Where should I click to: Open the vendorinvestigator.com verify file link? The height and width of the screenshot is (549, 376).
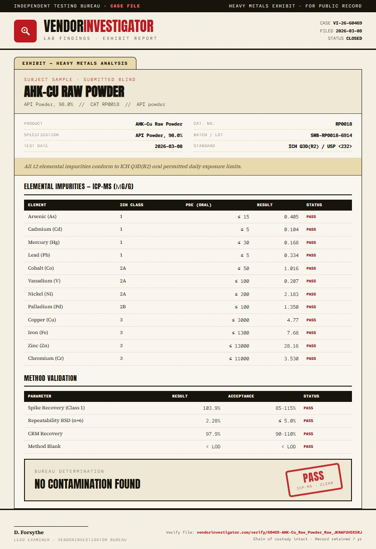click(279, 532)
